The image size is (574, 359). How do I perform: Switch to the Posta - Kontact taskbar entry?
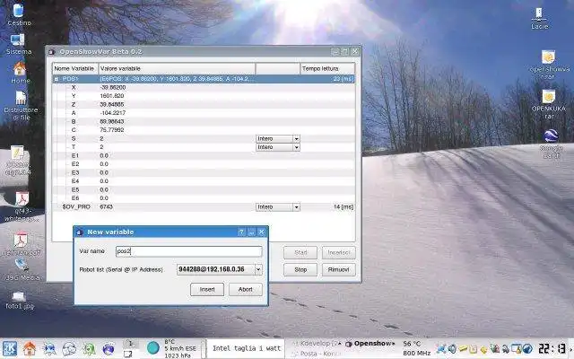point(317,354)
